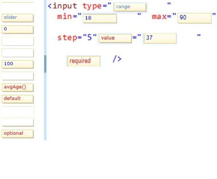Click the 'range' tile in type attribute
Viewport: 217px width, 179px height.
[130, 7]
